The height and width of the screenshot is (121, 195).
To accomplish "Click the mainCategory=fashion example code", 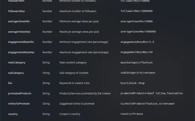I will point(136,63).
